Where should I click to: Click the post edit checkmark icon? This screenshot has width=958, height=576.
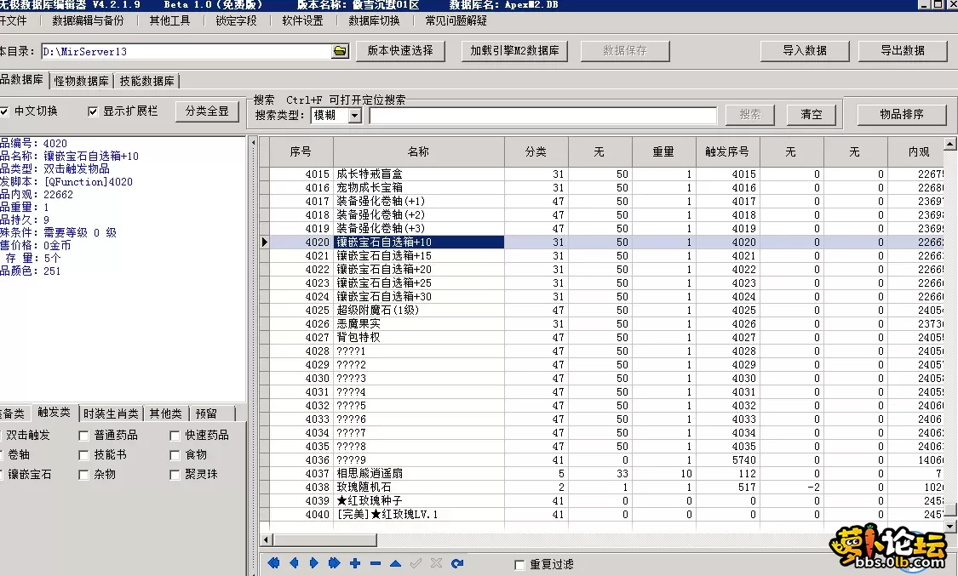(416, 563)
